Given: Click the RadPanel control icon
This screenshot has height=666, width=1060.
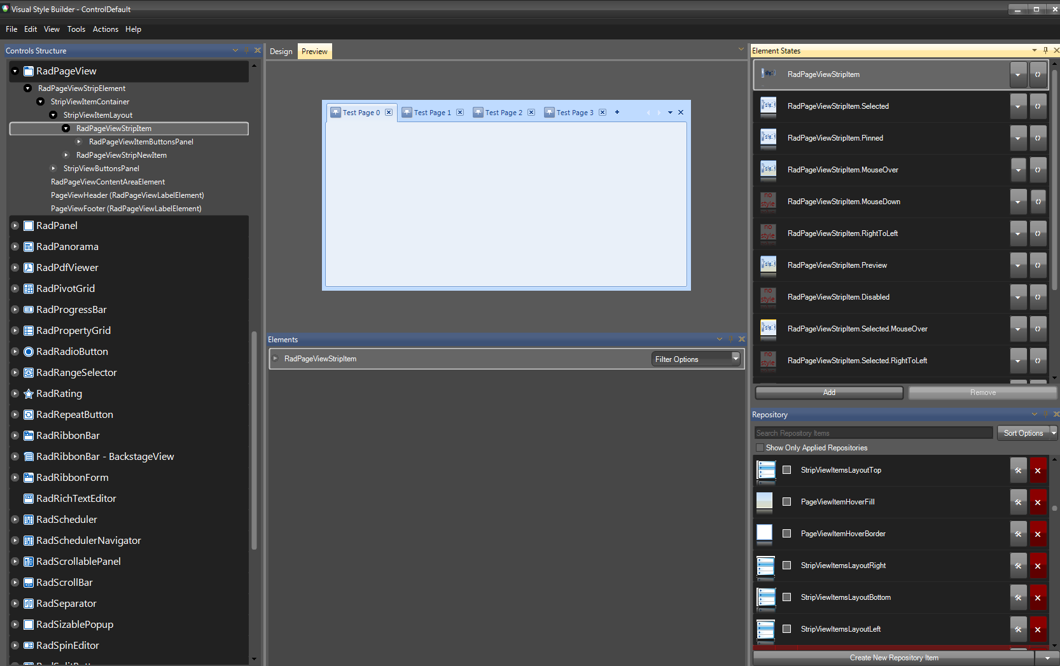Looking at the screenshot, I should 29,226.
